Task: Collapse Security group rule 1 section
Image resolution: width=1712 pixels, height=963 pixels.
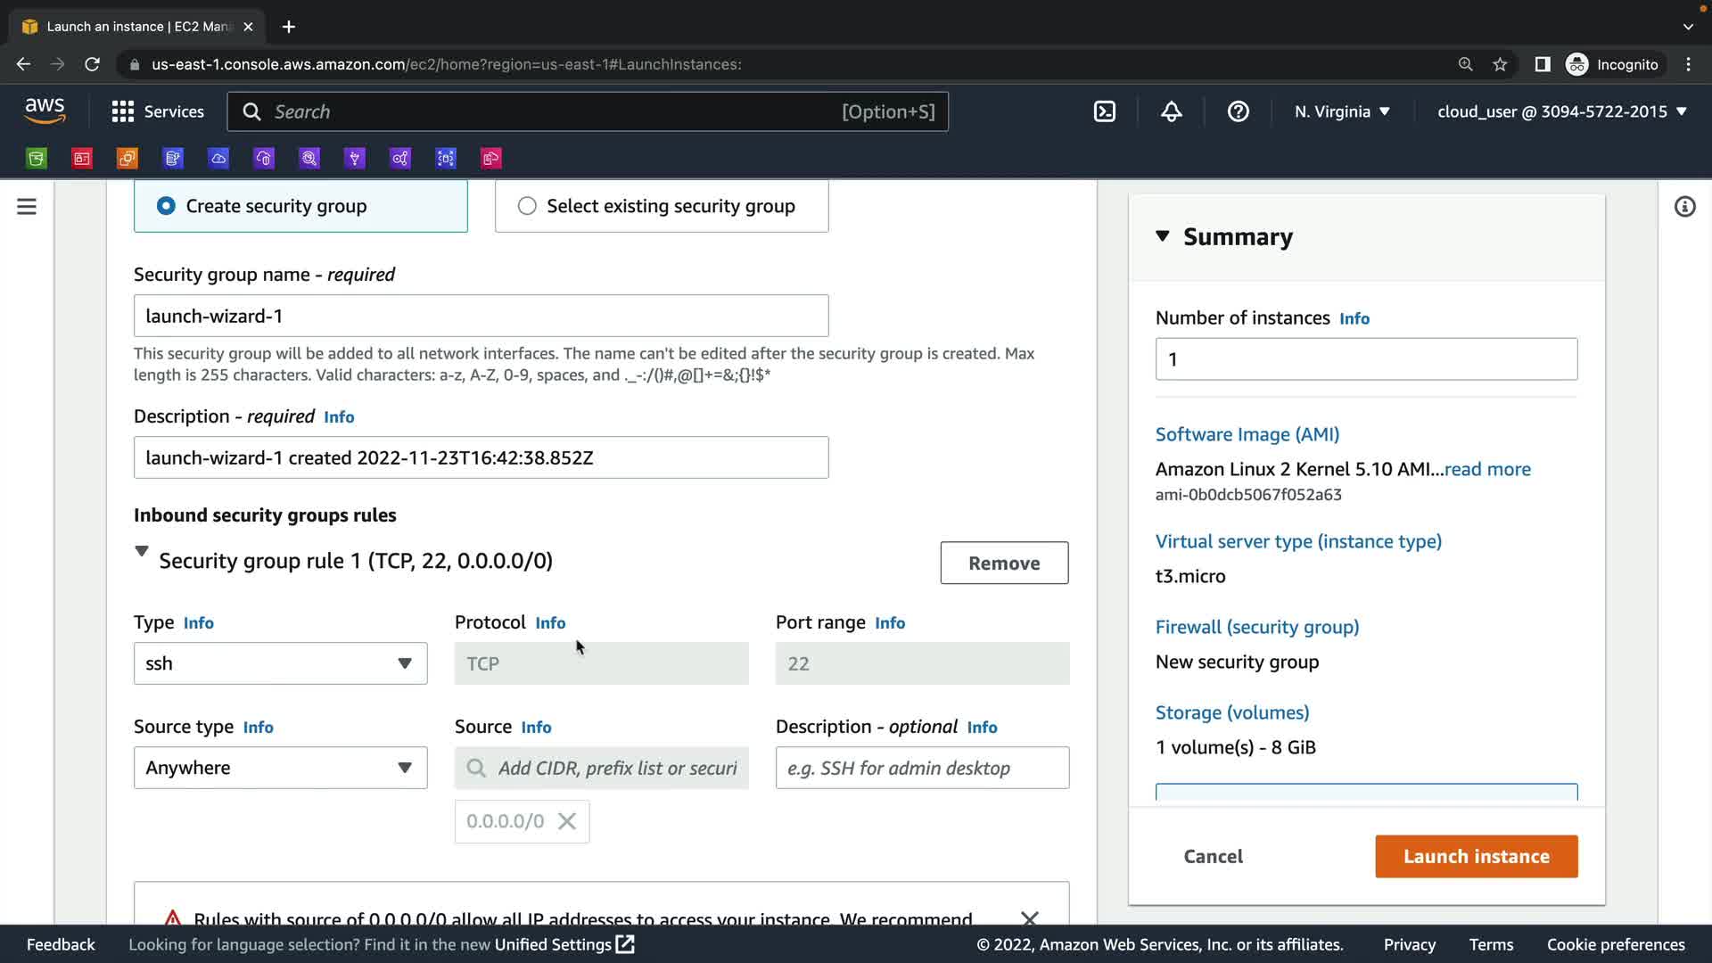Action: click(142, 552)
